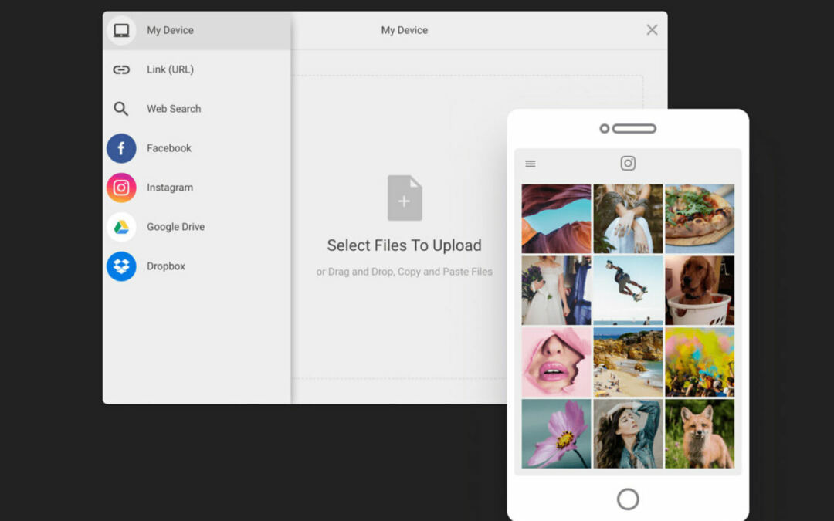Open the Dropbox source icon

(121, 266)
